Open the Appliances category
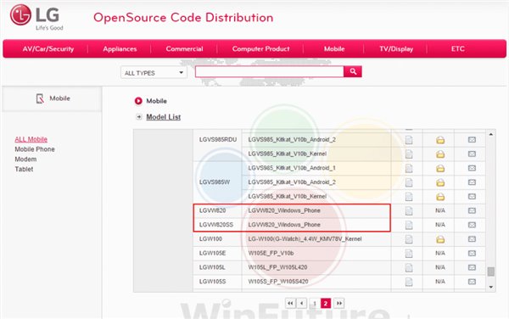The width and height of the screenshot is (509, 319). (120, 49)
